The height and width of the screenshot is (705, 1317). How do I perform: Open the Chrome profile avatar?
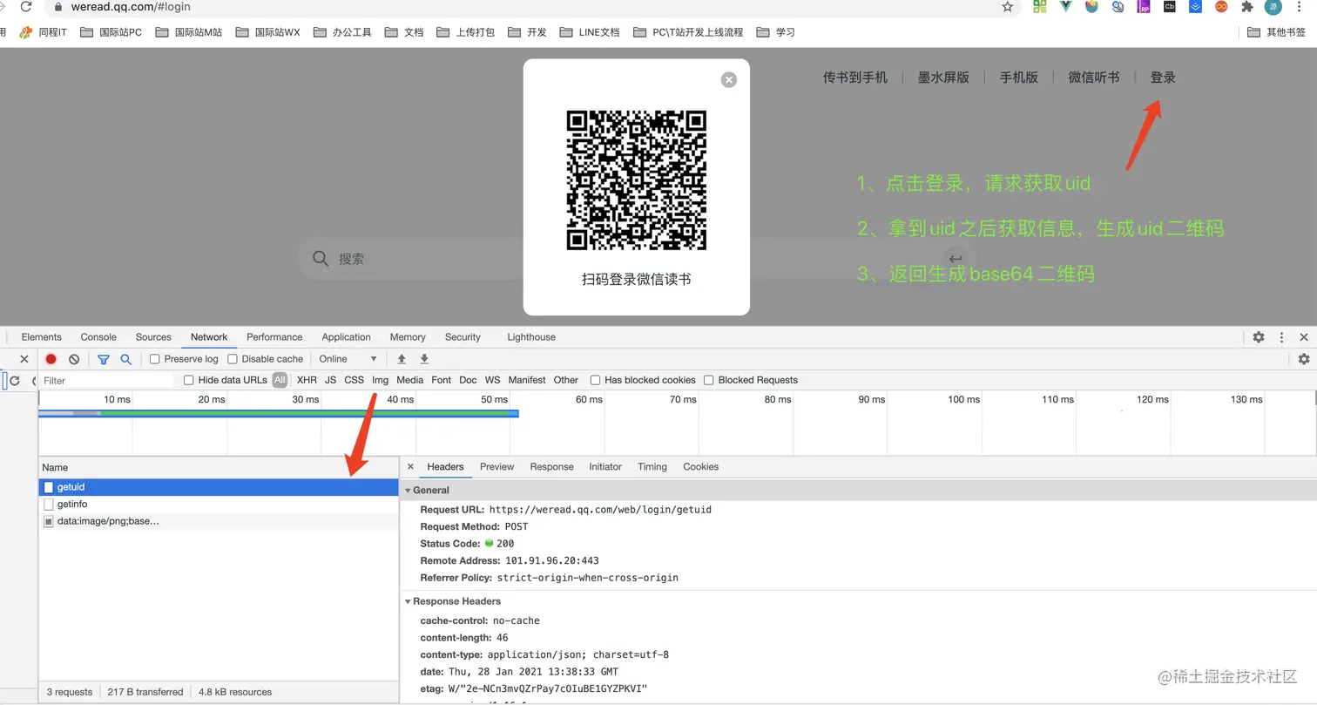(x=1273, y=6)
